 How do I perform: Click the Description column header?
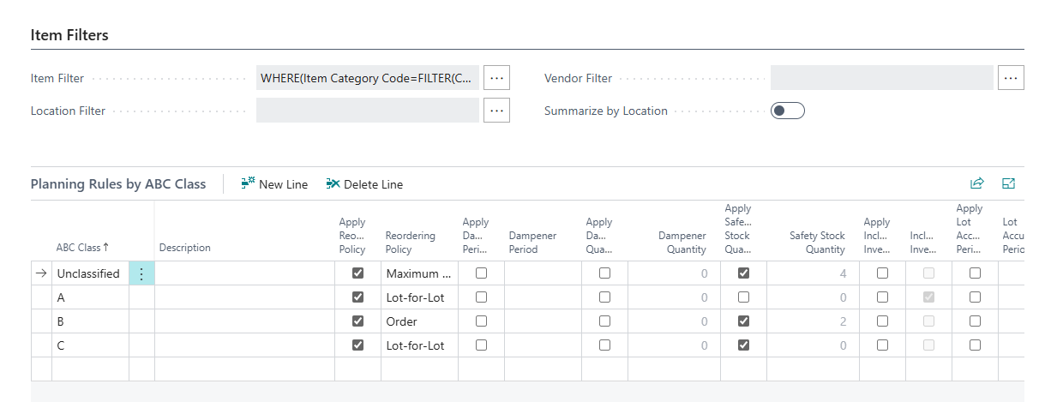184,248
